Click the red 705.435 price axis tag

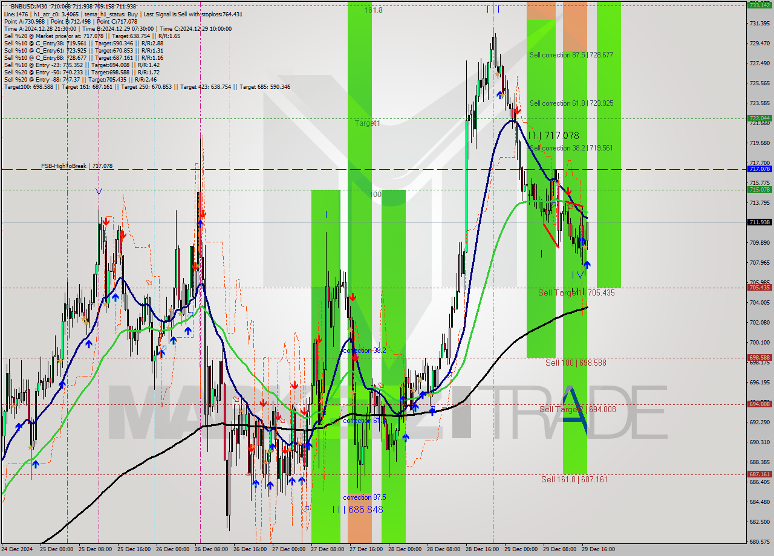(x=759, y=288)
